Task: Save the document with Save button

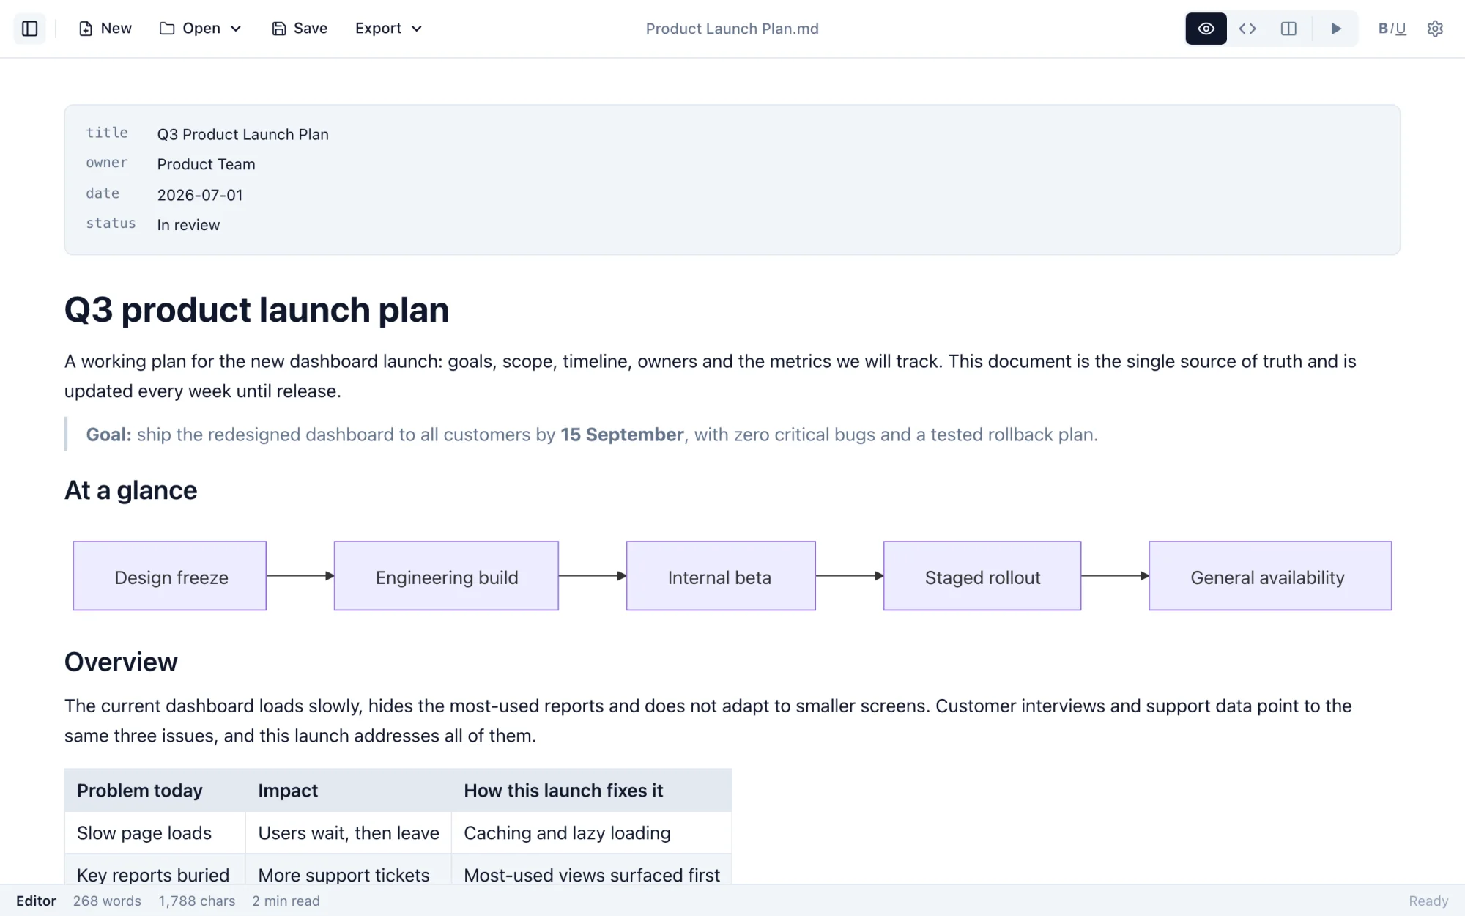Action: click(300, 29)
